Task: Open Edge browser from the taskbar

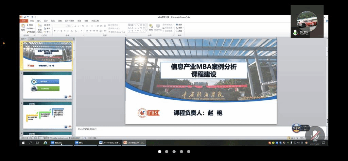Action: (x=45, y=143)
